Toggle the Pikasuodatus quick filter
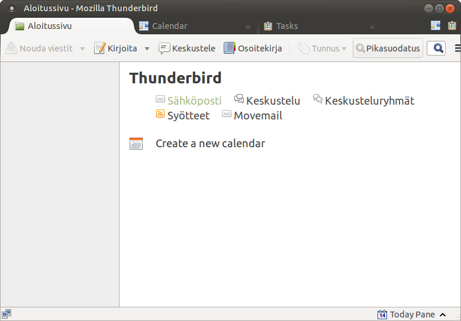This screenshot has height=321, width=461. [388, 48]
